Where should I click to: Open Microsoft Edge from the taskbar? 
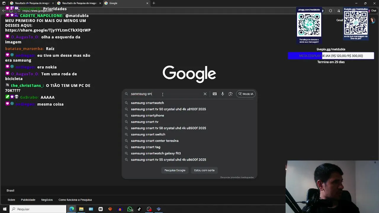[72, 209]
